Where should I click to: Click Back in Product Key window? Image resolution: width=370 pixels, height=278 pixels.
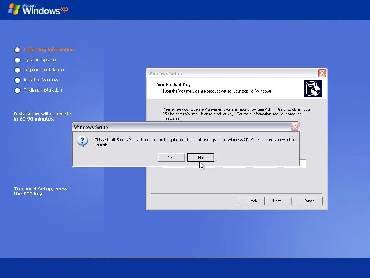(251, 201)
